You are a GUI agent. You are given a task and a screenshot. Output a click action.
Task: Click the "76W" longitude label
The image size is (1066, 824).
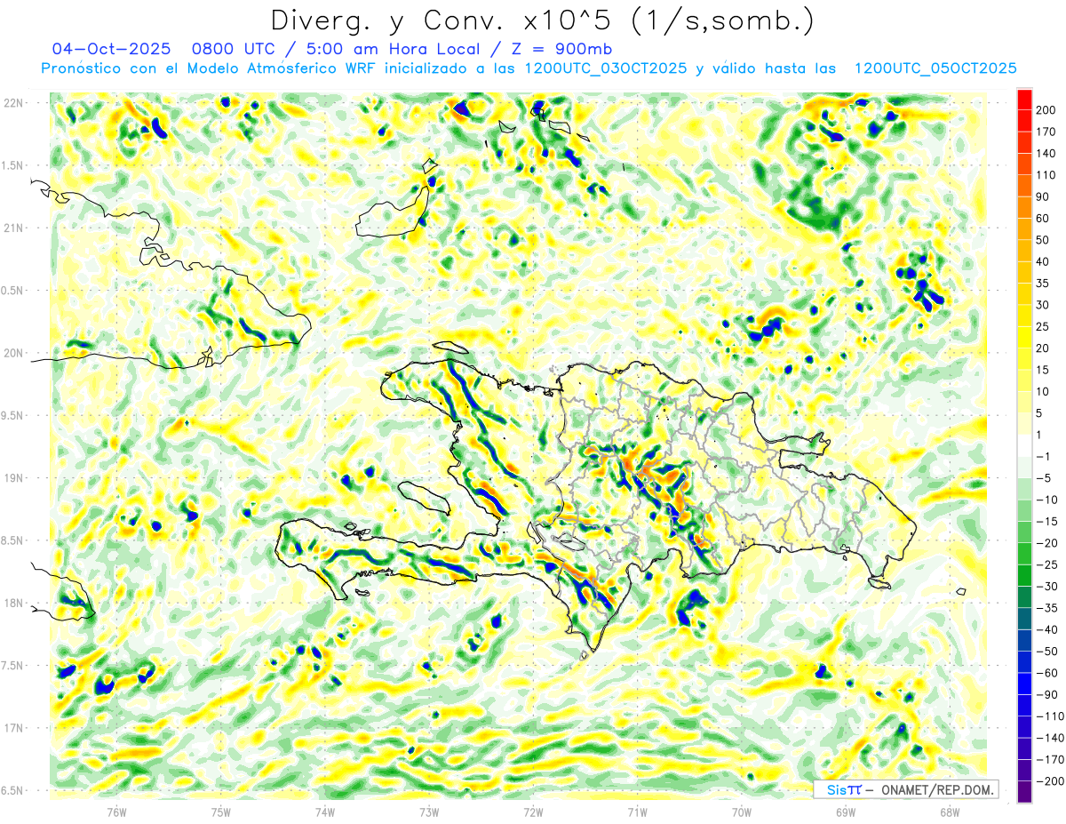(117, 812)
